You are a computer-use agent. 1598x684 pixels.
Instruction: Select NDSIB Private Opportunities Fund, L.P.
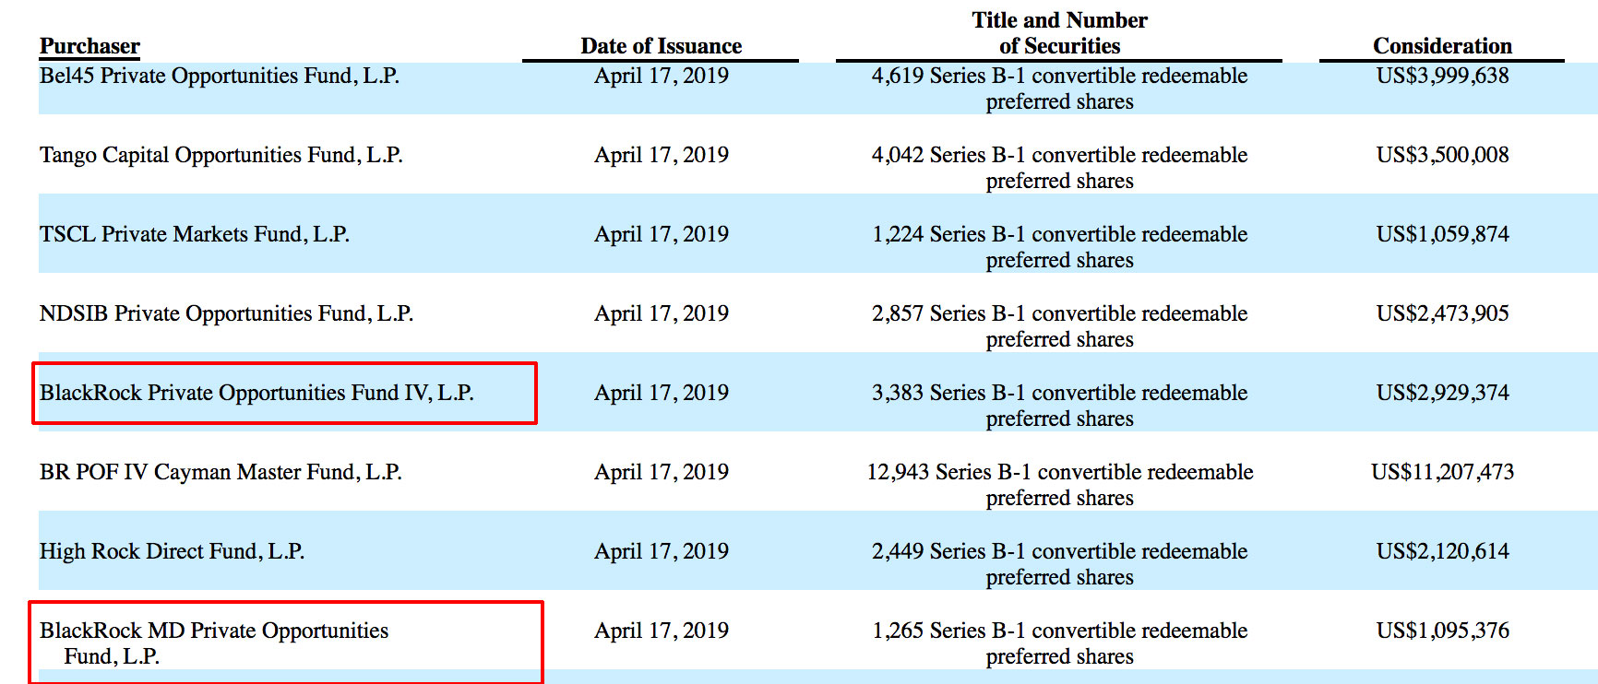[x=226, y=313]
